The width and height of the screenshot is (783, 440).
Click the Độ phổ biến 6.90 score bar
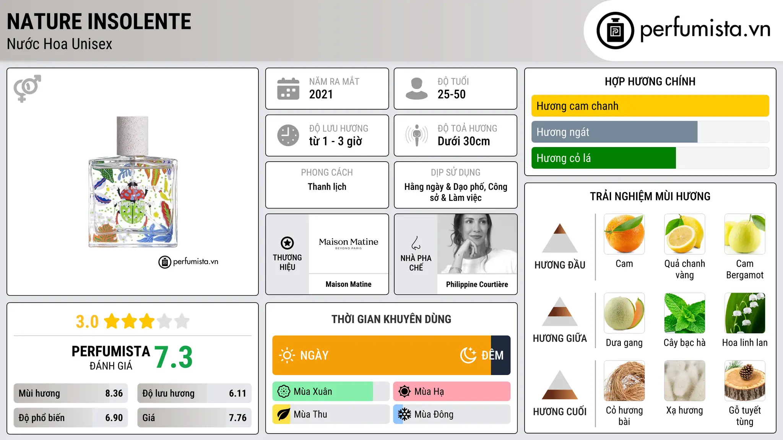(71, 418)
